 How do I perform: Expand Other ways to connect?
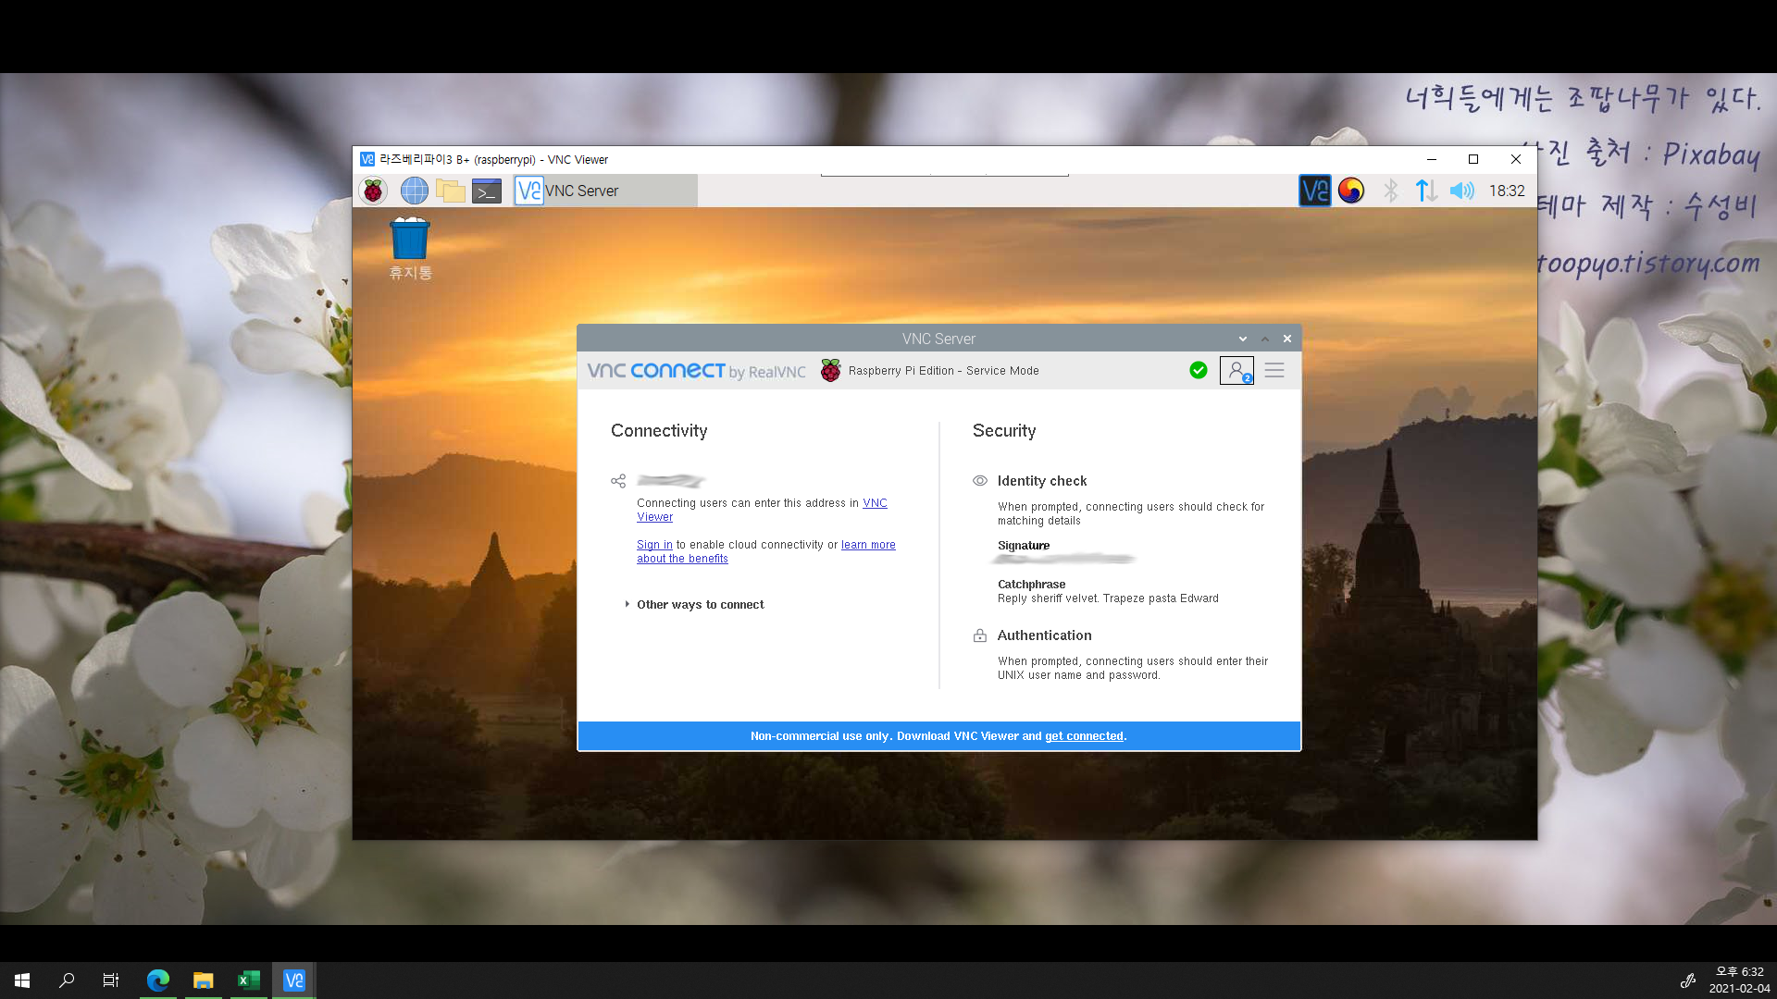700,604
